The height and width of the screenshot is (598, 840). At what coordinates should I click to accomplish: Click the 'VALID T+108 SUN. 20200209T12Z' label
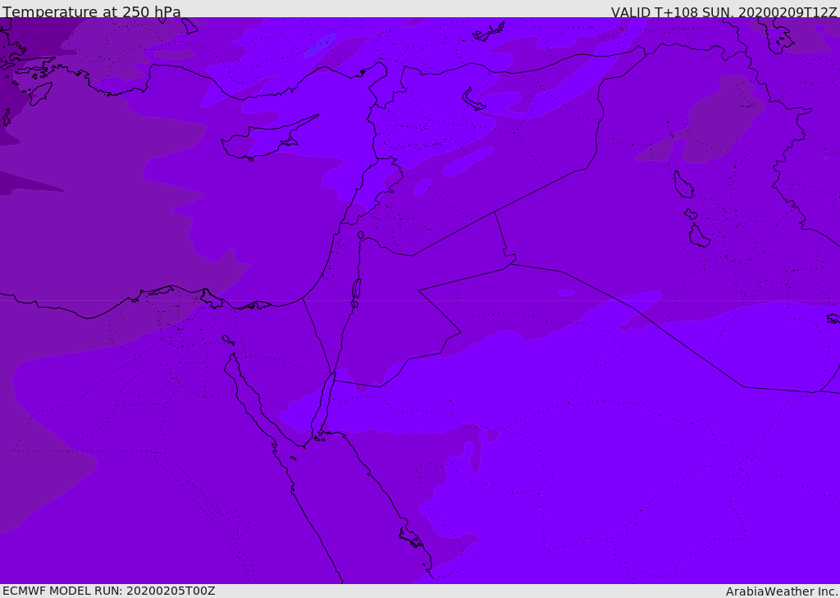724,12
